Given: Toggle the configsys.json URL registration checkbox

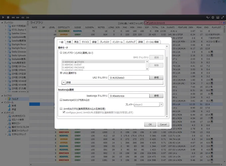Looking at the screenshot, I should click(x=64, y=112).
